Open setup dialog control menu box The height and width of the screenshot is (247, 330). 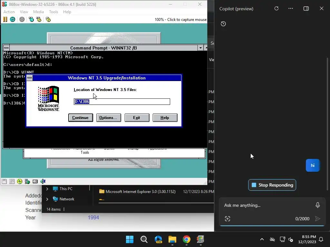point(30,78)
